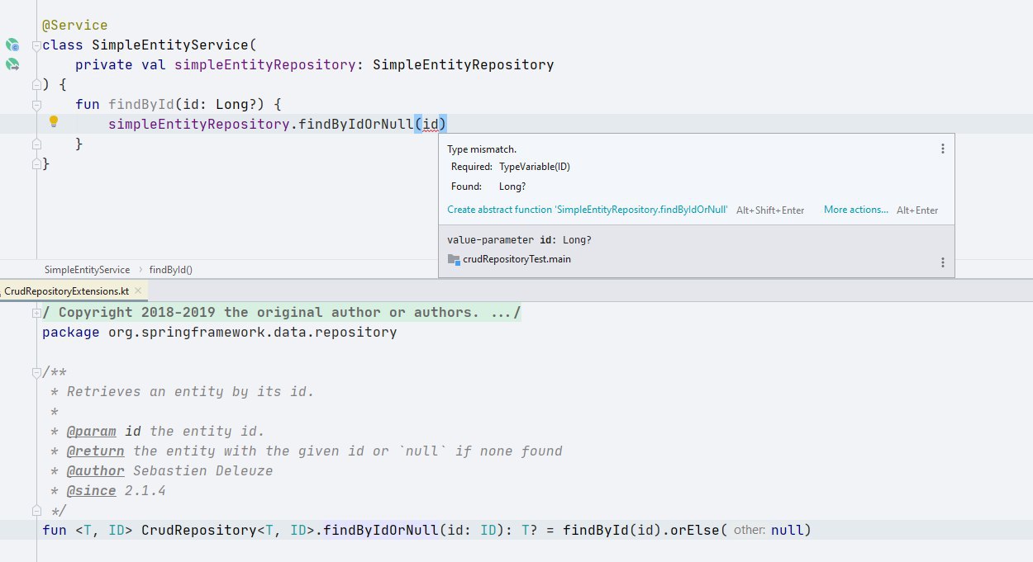
Task: Click 'Sebastien Deleuze' author name
Action: click(202, 471)
